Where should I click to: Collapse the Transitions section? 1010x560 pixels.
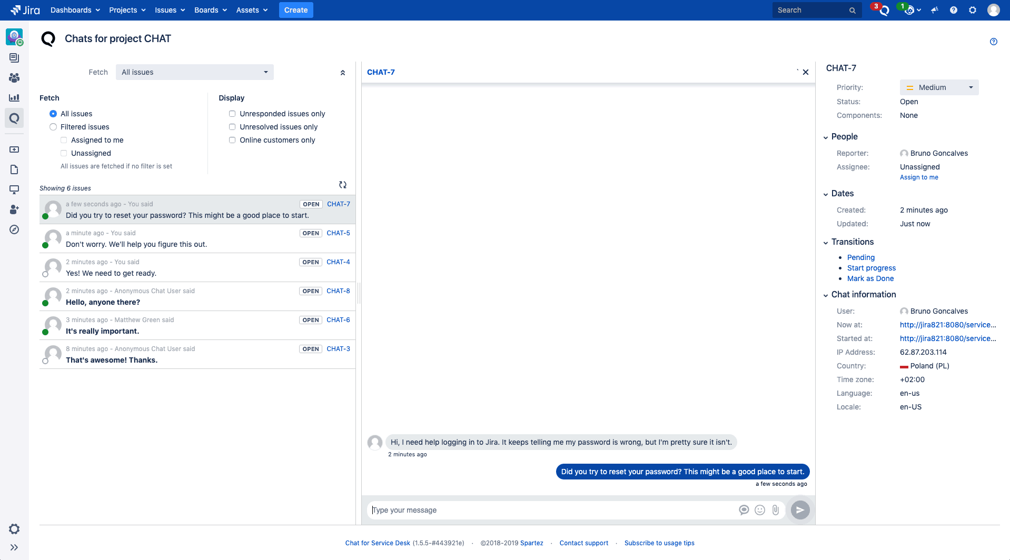826,243
